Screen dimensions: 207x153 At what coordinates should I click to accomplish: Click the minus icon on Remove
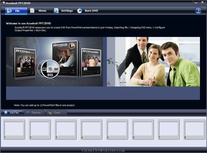(28, 112)
